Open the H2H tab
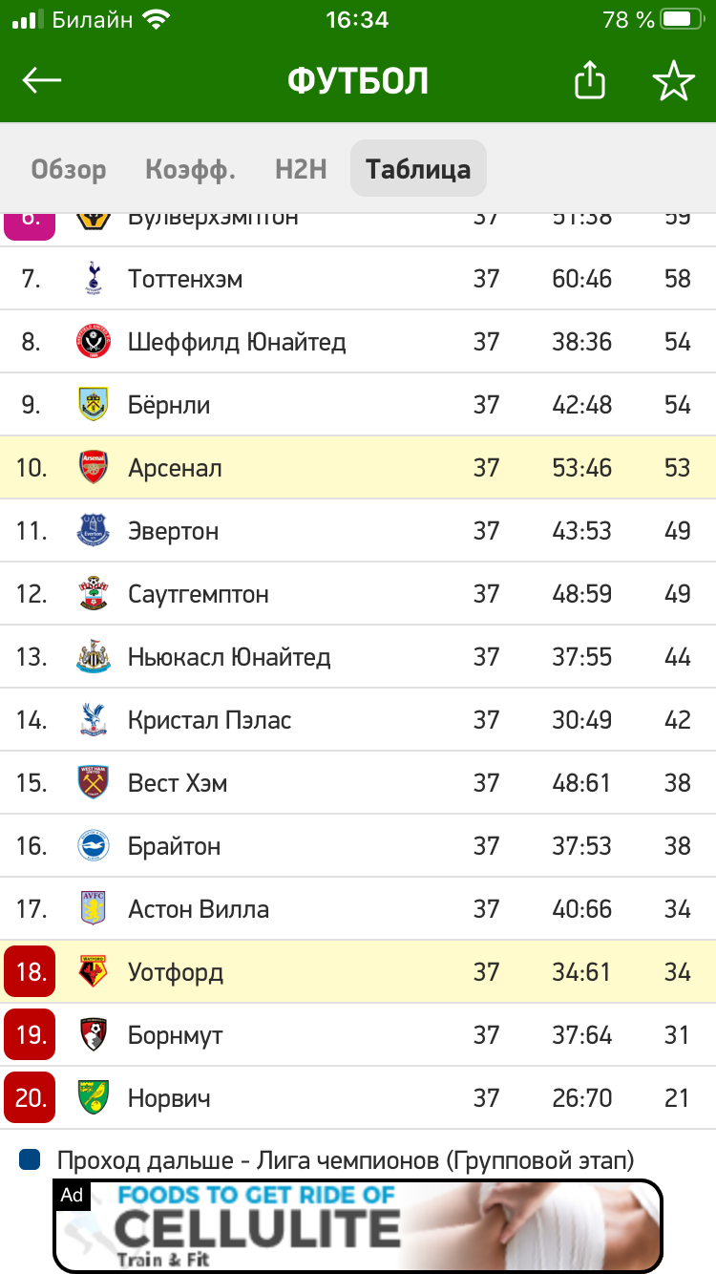 click(301, 170)
